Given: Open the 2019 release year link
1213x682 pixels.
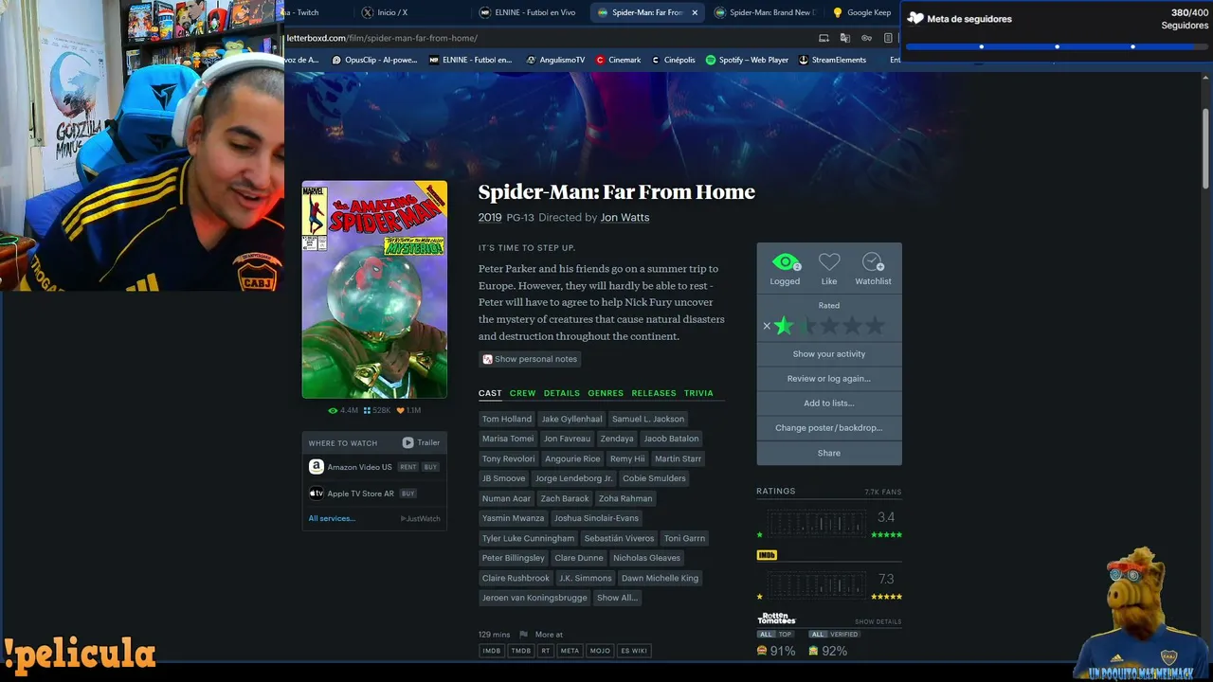Looking at the screenshot, I should pos(490,218).
